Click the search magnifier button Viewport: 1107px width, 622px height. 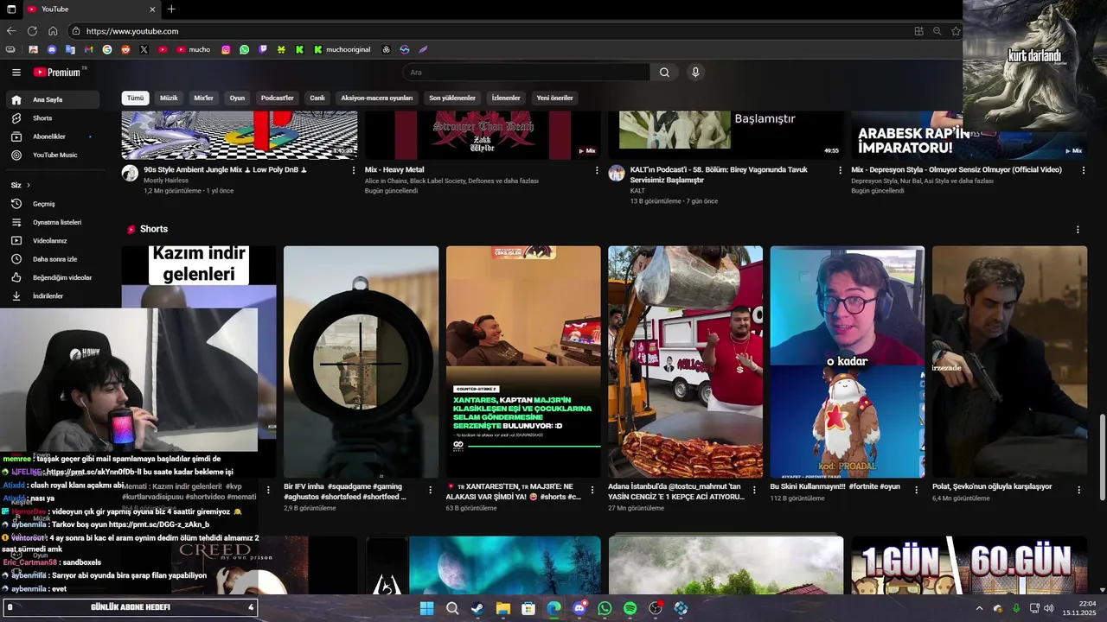click(x=664, y=73)
